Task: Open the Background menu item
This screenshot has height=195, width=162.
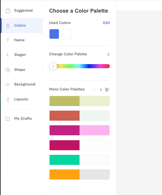Action: tap(22, 84)
